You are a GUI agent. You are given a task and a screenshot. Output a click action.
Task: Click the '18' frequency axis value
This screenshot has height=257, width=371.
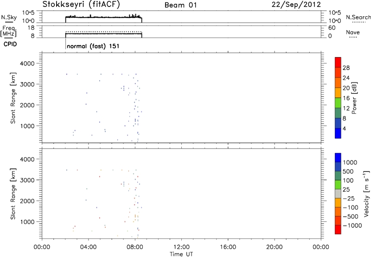pos(31,28)
